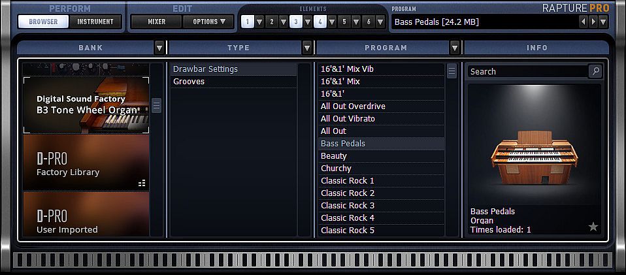Image resolution: width=626 pixels, height=275 pixels.
Task: Toggle element 4 on/off
Action: [320, 22]
